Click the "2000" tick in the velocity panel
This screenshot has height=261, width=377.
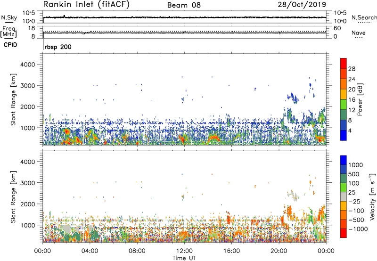pos(28,204)
